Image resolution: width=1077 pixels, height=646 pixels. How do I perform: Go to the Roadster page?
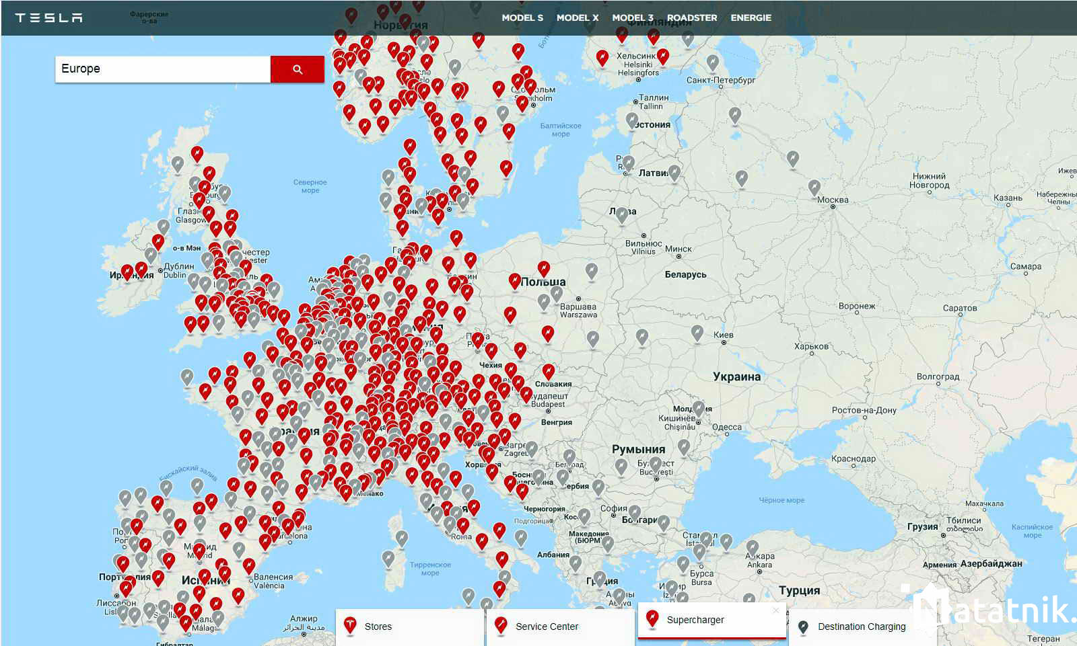click(691, 17)
